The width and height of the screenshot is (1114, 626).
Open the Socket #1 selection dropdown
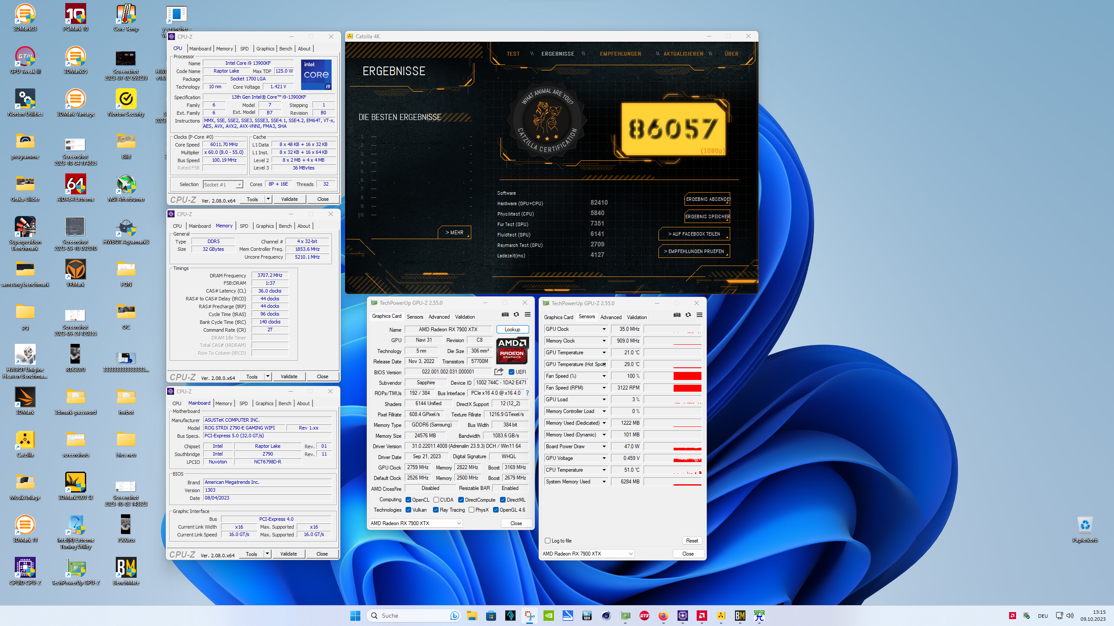click(223, 185)
